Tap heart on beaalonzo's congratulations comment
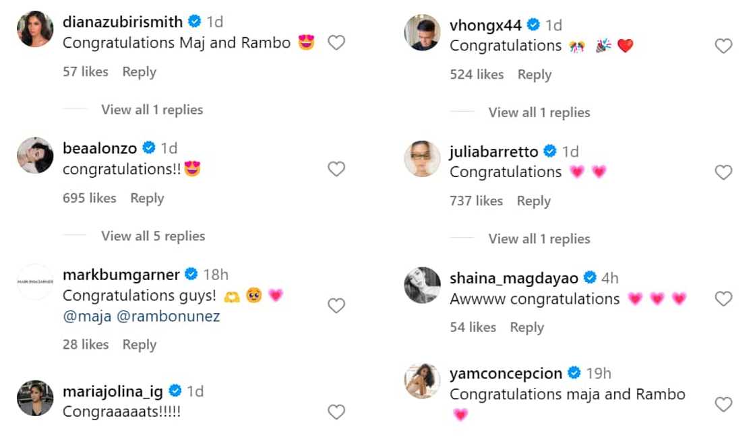 click(336, 169)
